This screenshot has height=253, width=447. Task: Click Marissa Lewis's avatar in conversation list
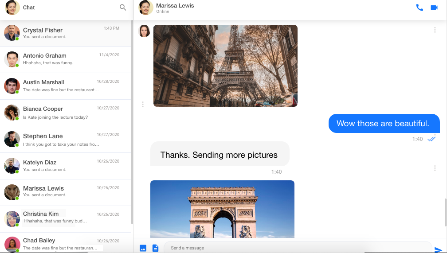(x=12, y=192)
